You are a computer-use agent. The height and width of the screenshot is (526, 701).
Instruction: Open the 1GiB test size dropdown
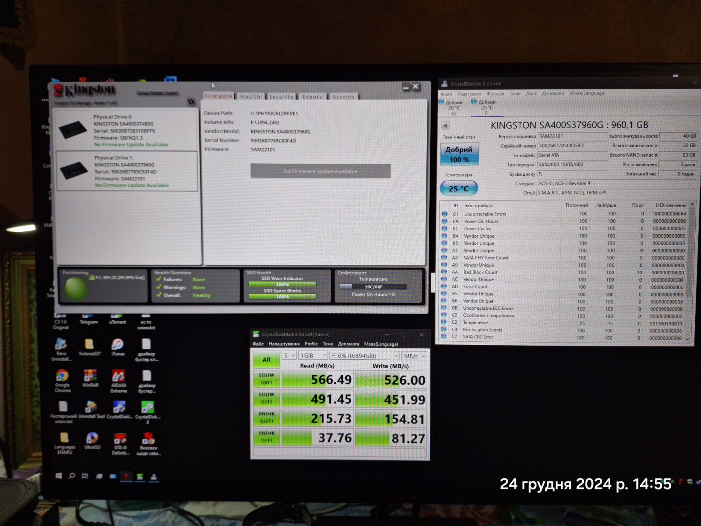click(x=314, y=355)
